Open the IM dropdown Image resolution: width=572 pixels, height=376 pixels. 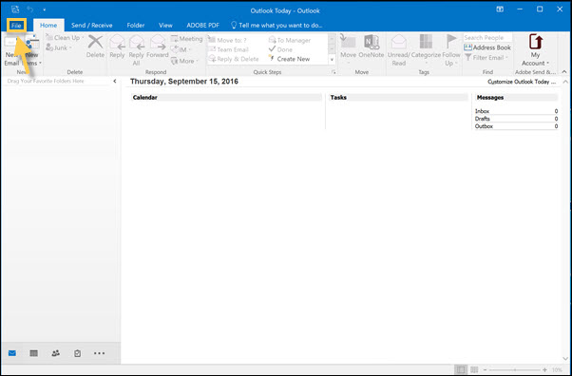pos(181,49)
